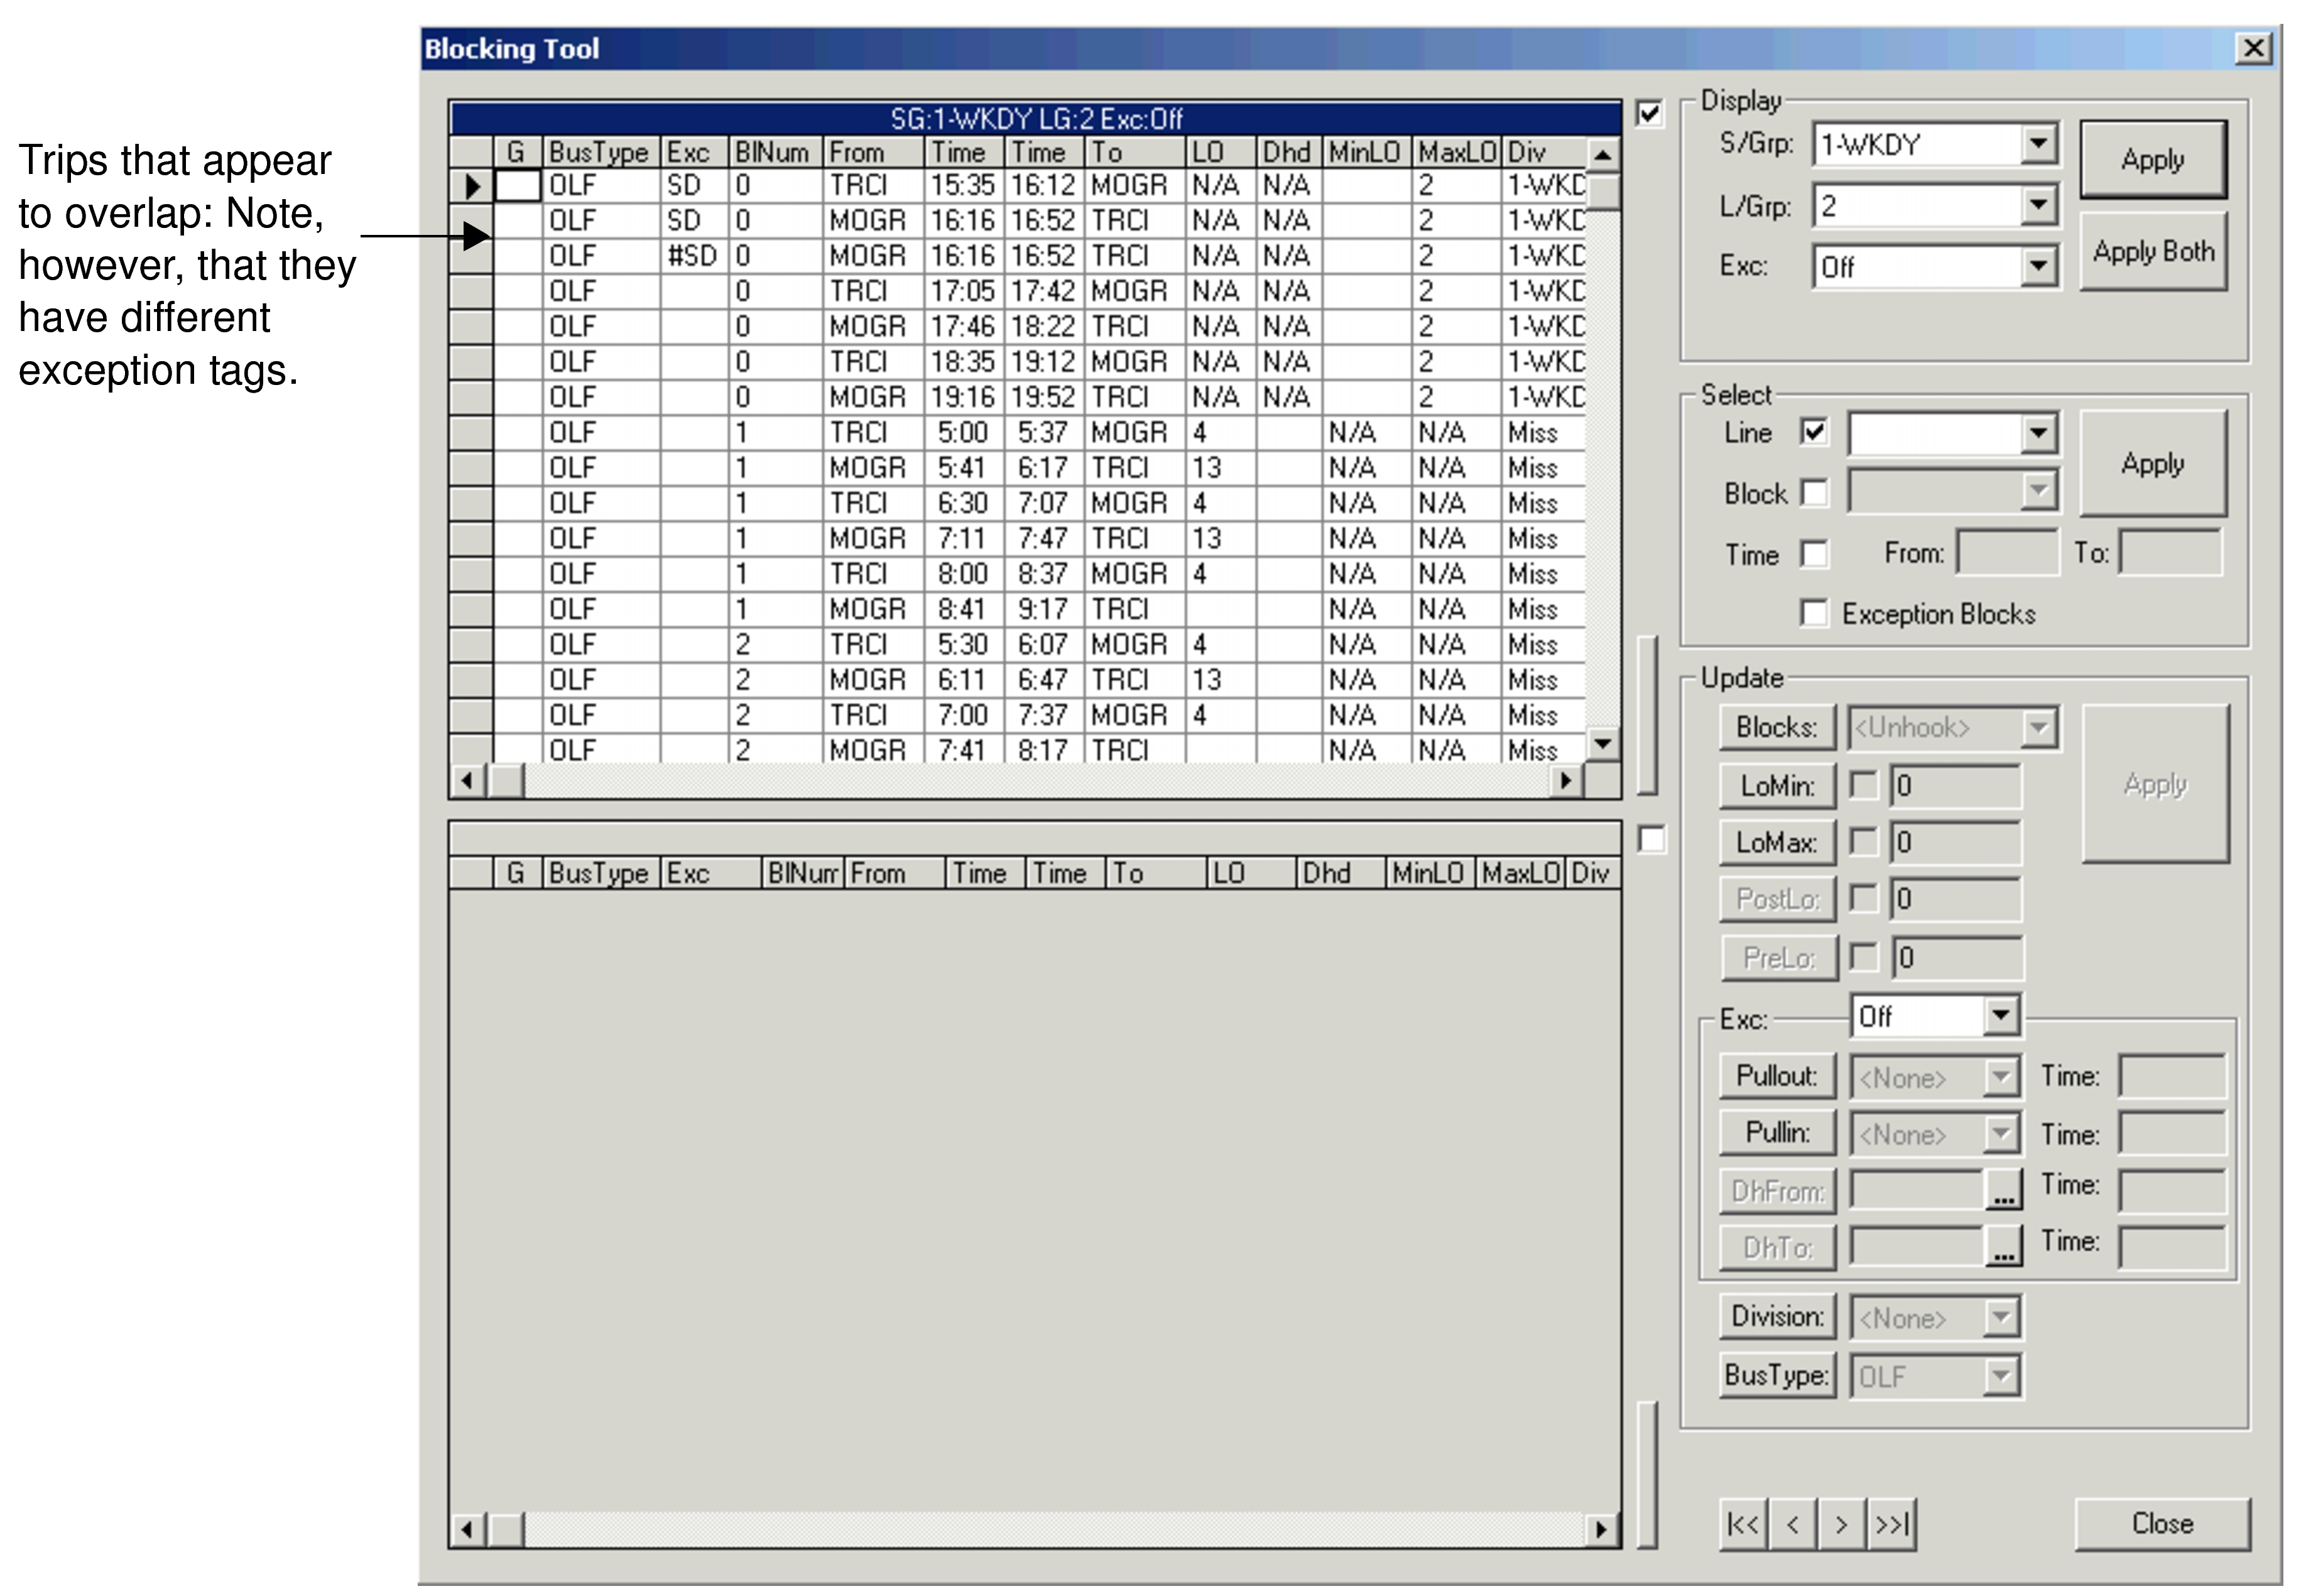
Task: Navigate to first record using the |<< arrow
Action: 1744,1523
